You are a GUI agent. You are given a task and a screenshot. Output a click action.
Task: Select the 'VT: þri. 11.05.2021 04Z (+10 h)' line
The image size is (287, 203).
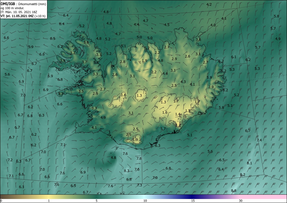point(23,16)
